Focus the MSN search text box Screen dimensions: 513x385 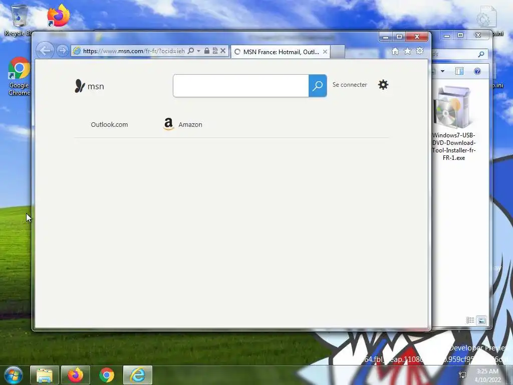(x=241, y=86)
